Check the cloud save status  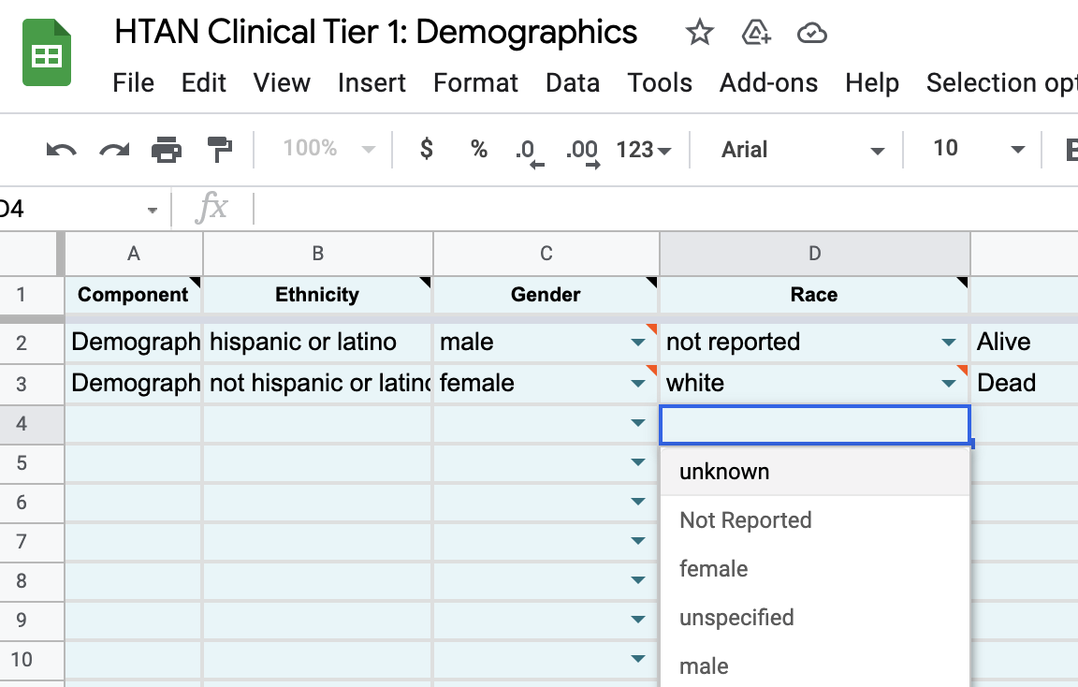click(x=812, y=32)
